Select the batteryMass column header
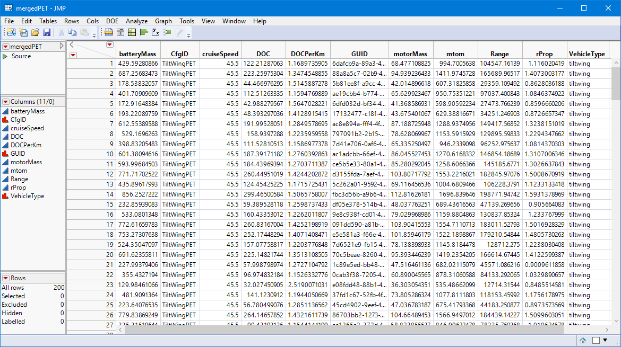 coord(137,54)
